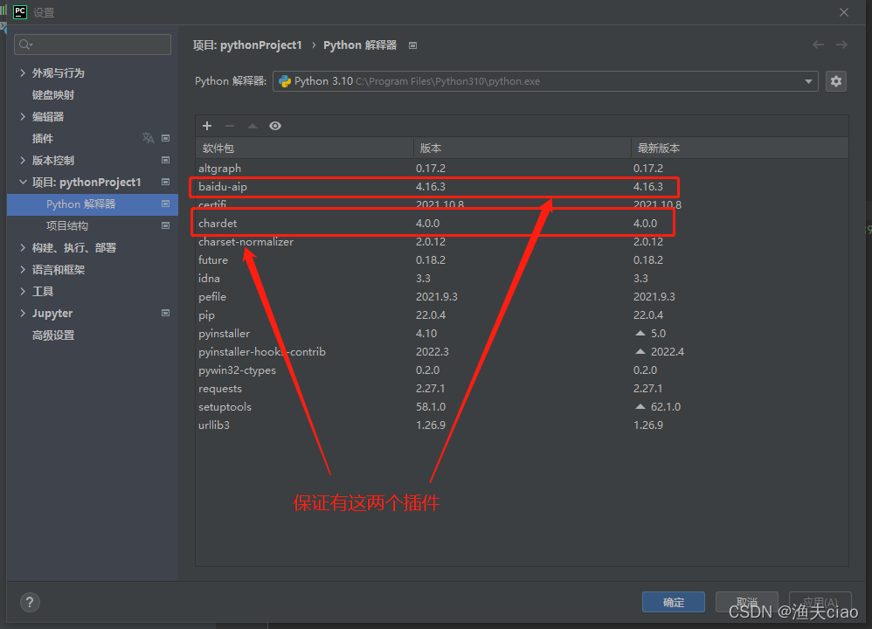Expand the 版本控制 section
Viewport: 872px width, 629px height.
pos(23,160)
